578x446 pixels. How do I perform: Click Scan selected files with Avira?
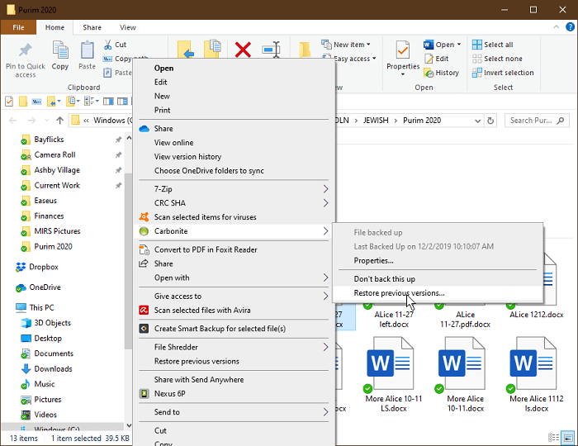point(235,311)
